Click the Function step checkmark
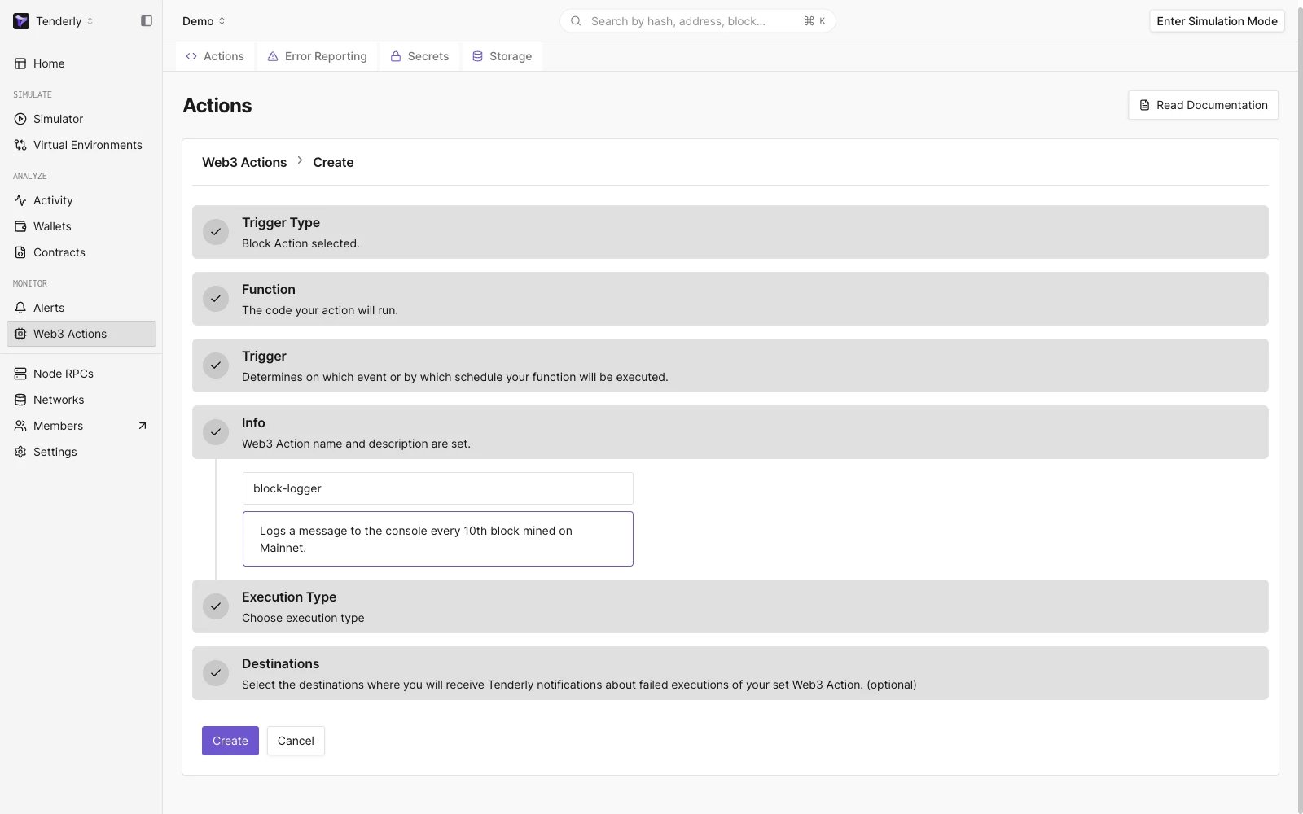 point(216,299)
